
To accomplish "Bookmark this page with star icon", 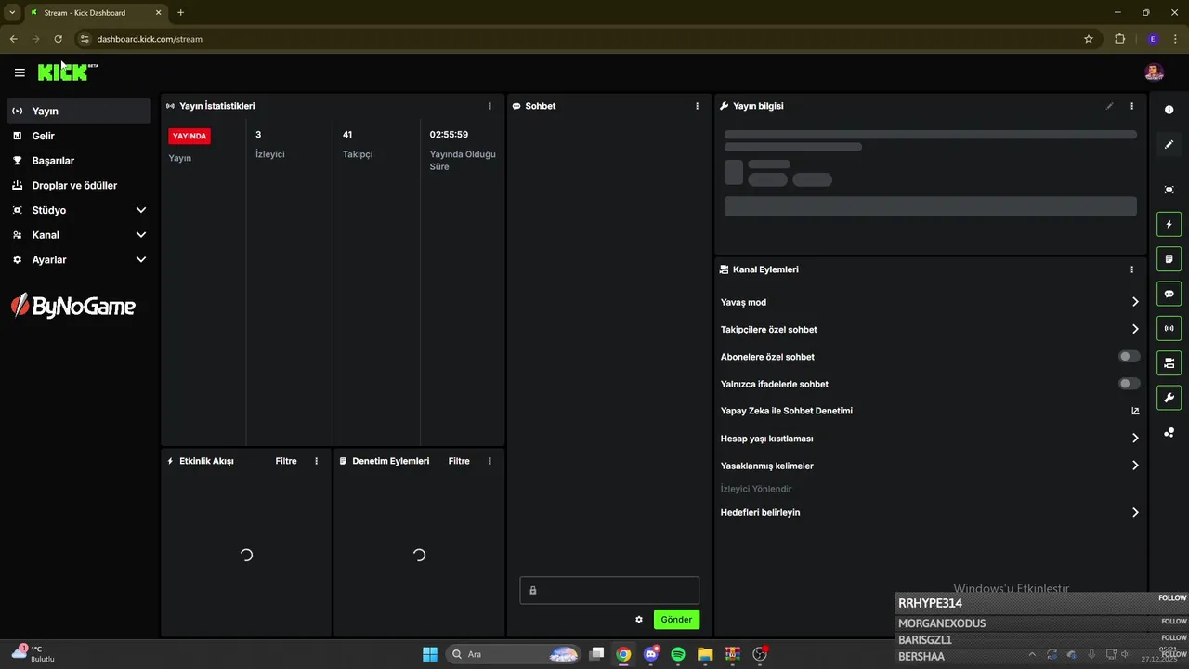I will coord(1089,39).
